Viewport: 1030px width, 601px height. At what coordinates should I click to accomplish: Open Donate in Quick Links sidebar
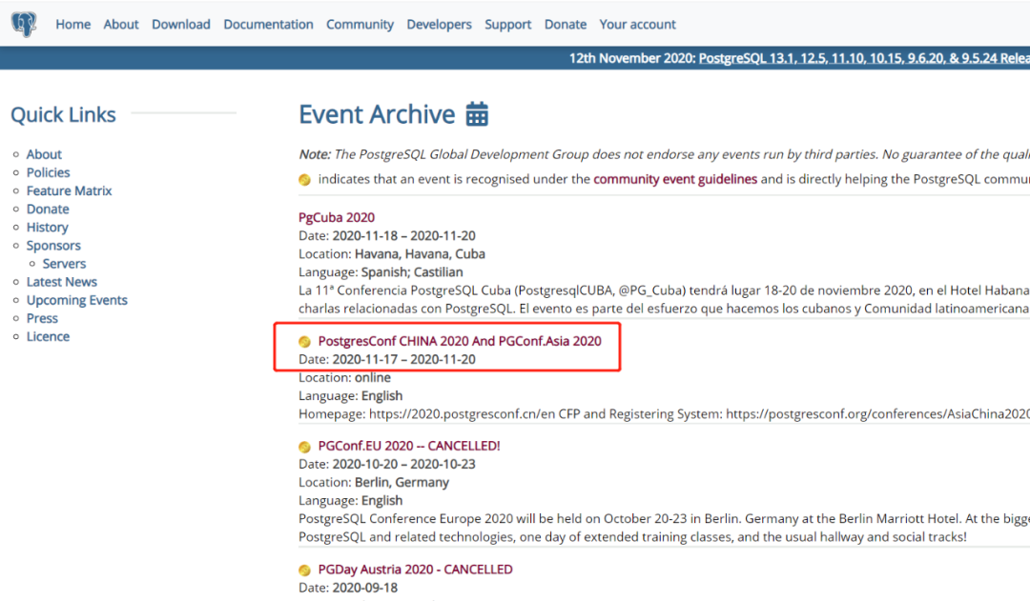(x=48, y=210)
